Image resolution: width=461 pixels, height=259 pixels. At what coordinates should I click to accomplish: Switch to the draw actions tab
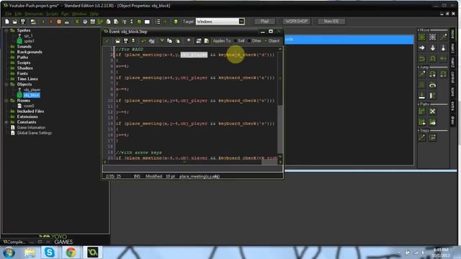click(452, 120)
